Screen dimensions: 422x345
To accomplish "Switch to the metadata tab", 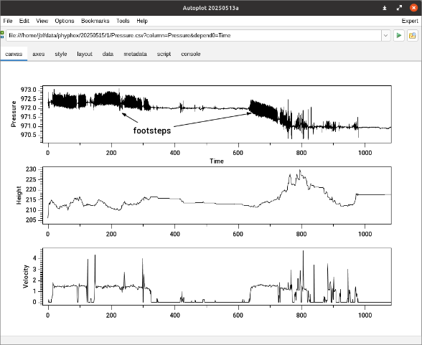I will [135, 54].
